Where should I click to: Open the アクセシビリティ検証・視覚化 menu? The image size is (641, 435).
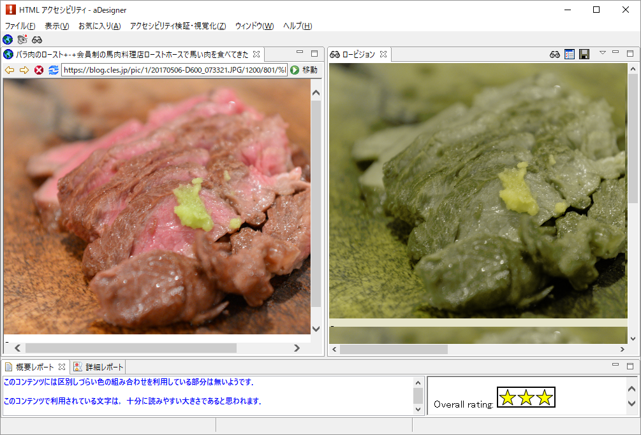[177, 26]
